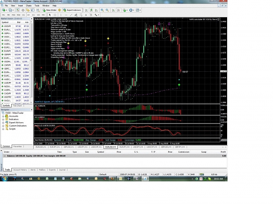Toggle the Navigator folder icon in toolbar
The height and width of the screenshot is (204, 273).
28,10
